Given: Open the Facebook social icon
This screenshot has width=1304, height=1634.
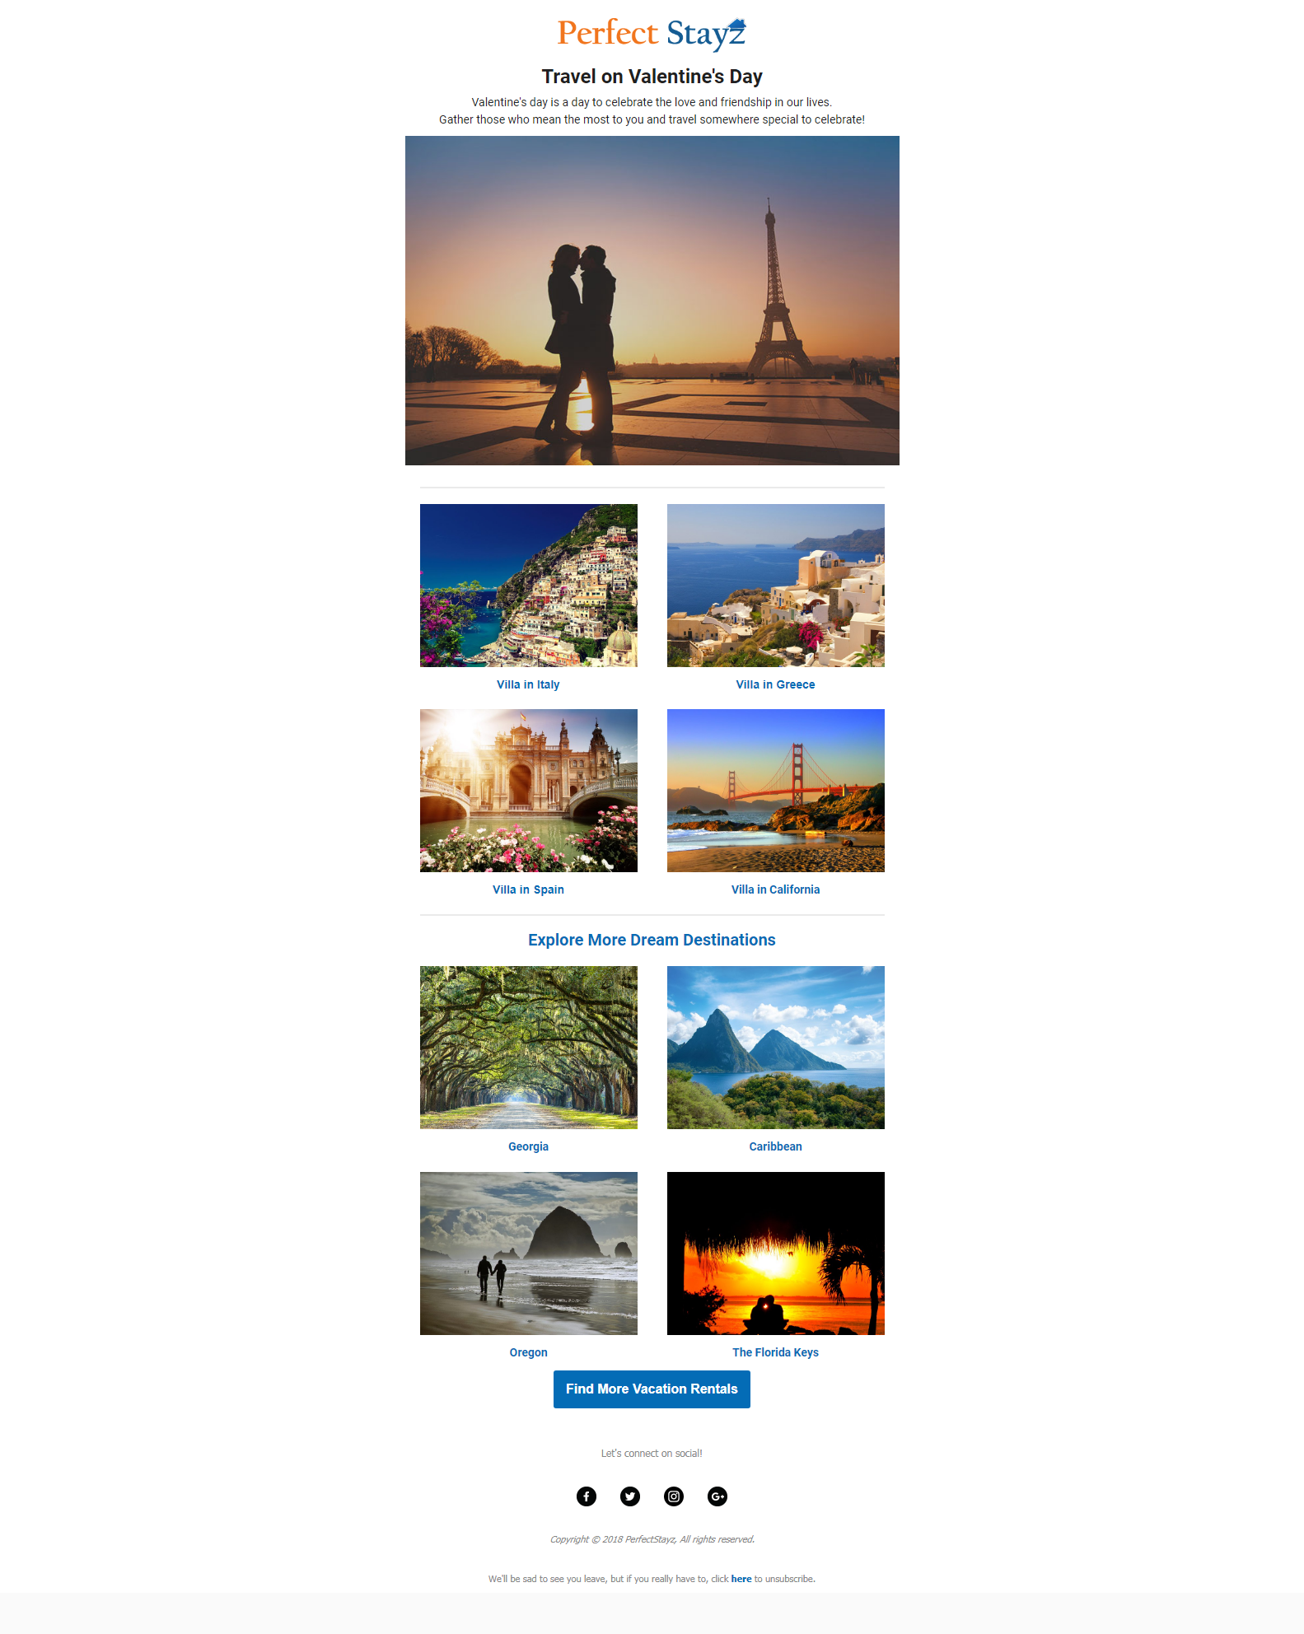Looking at the screenshot, I should (587, 1496).
